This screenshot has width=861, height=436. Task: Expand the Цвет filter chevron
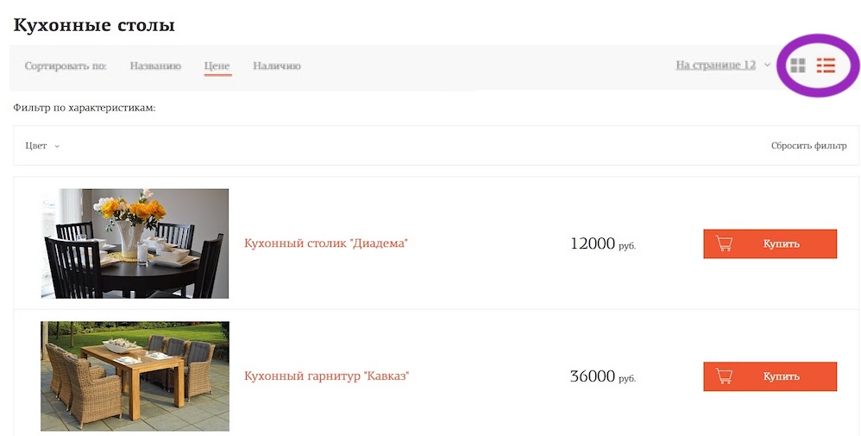(x=57, y=146)
